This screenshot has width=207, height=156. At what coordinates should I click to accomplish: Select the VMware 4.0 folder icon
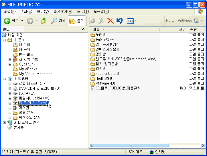pos(93,83)
